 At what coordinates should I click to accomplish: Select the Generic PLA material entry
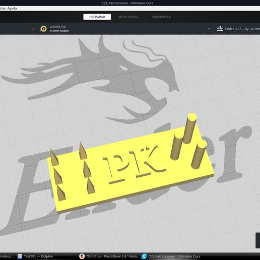coord(58,27)
